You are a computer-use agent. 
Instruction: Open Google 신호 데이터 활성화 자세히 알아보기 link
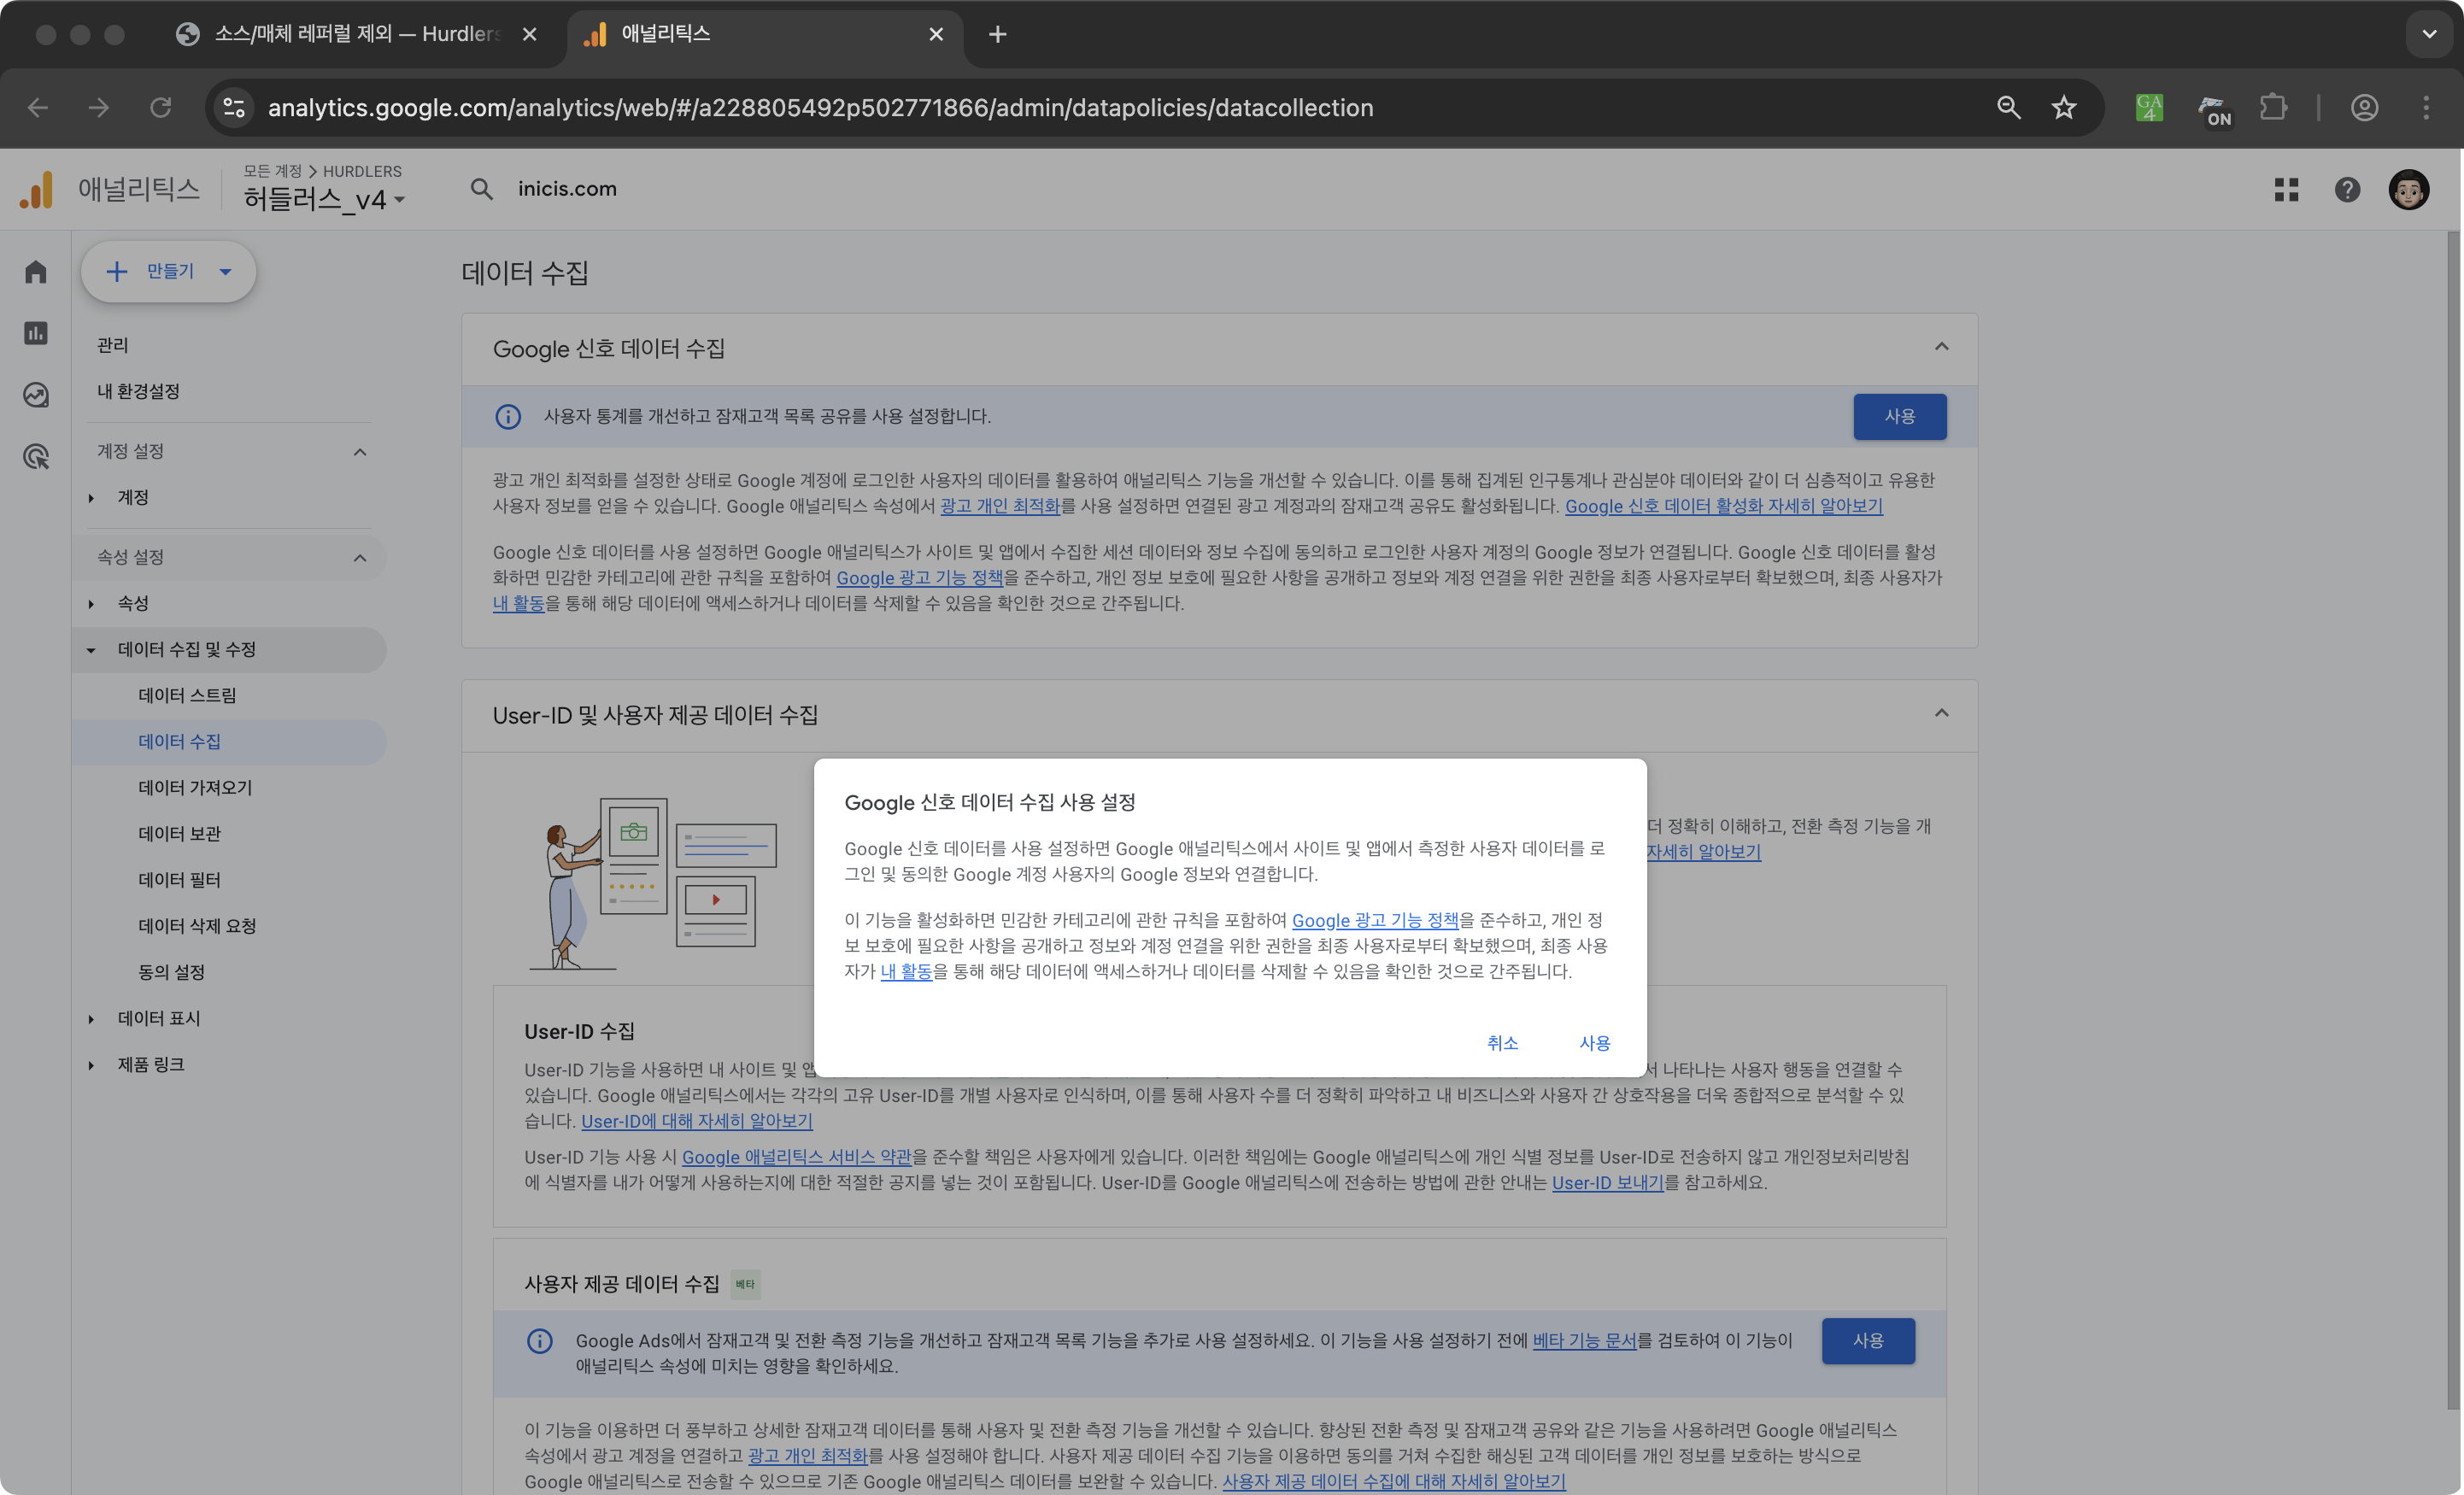(x=1723, y=506)
